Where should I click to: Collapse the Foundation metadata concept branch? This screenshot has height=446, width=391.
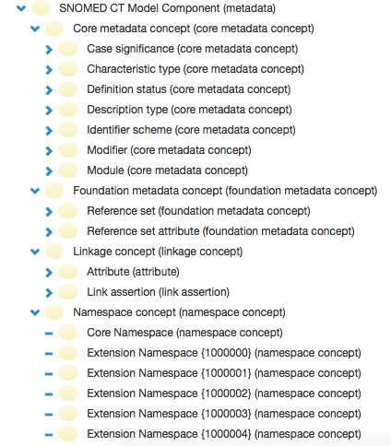[35, 191]
